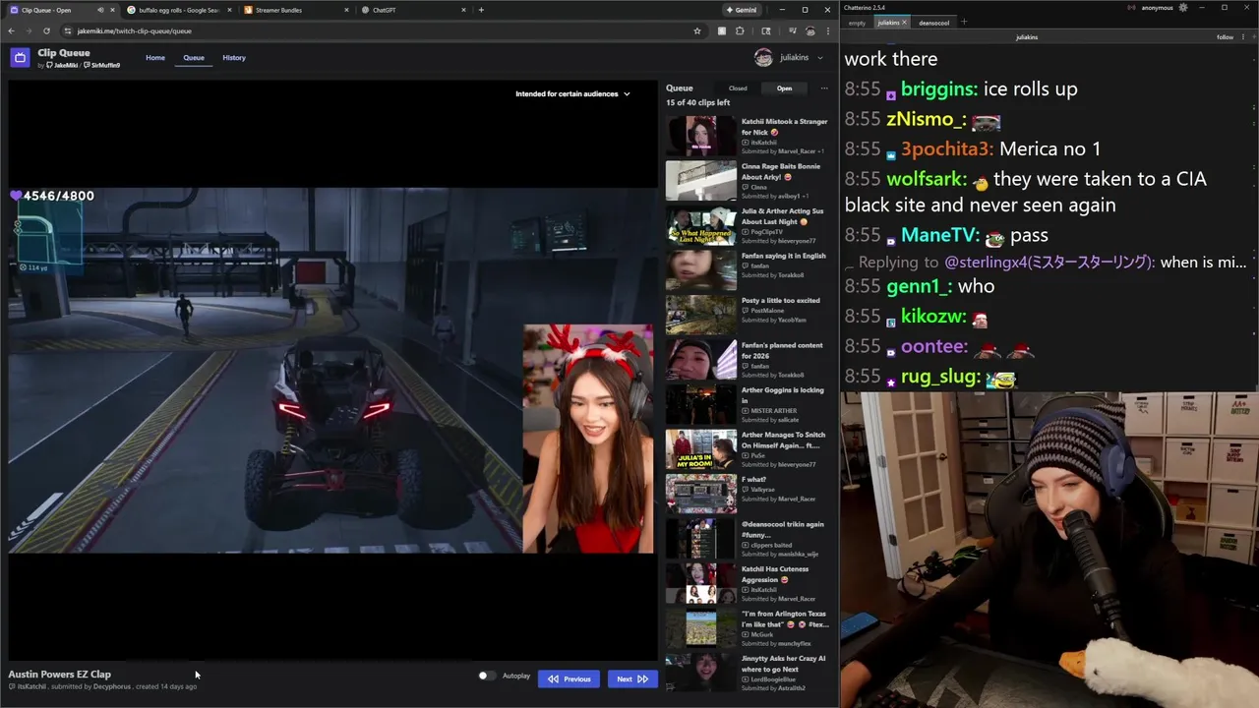Toggle the Autoplay switch
The image size is (1259, 708).
[486, 677]
